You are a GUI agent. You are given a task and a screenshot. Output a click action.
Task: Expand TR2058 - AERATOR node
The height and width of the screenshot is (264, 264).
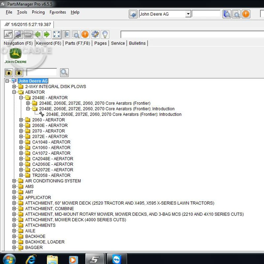click(x=21, y=175)
